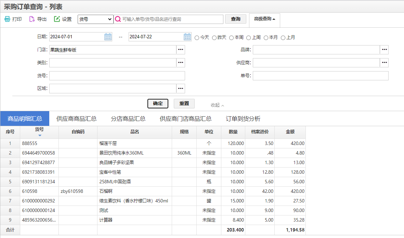Open the 区域 ellipsis picker
404x238 pixels.
coord(181,88)
